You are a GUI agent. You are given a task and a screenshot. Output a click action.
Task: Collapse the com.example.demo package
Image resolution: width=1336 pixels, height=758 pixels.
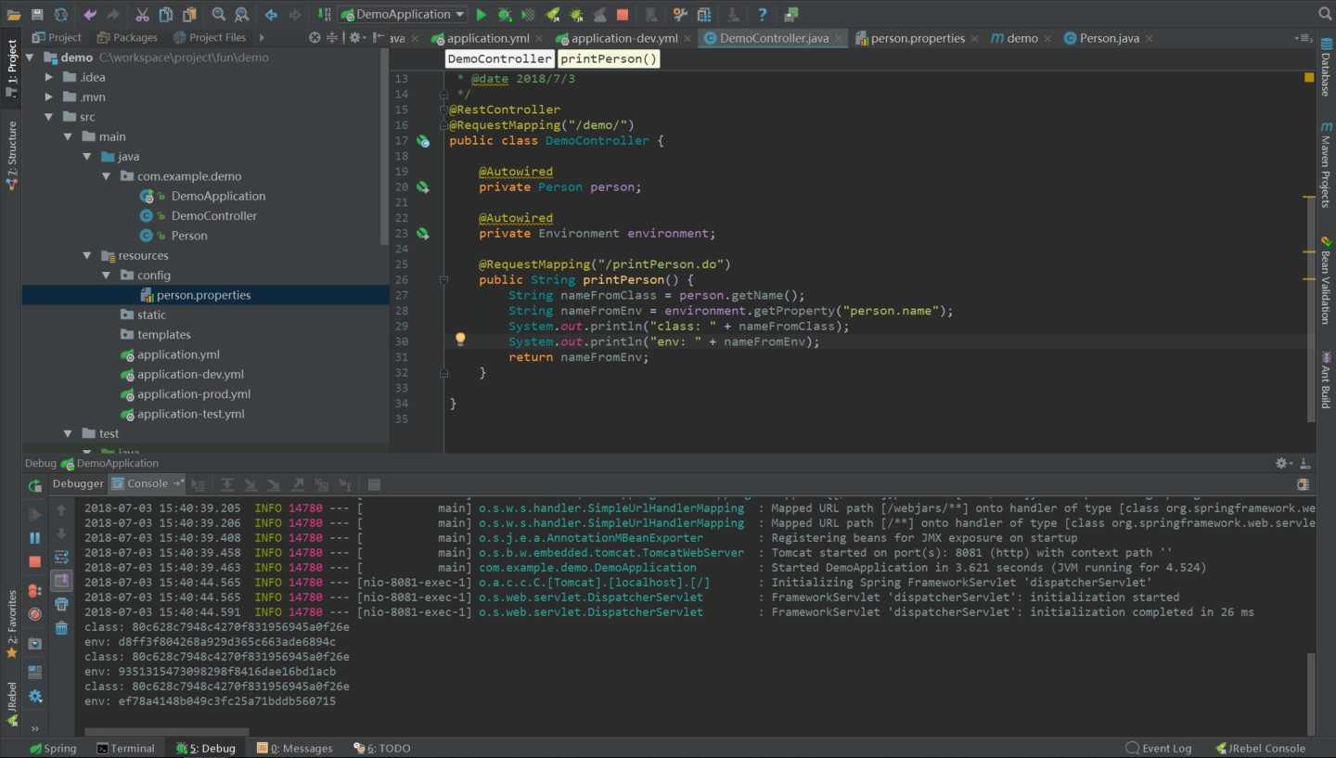[107, 176]
